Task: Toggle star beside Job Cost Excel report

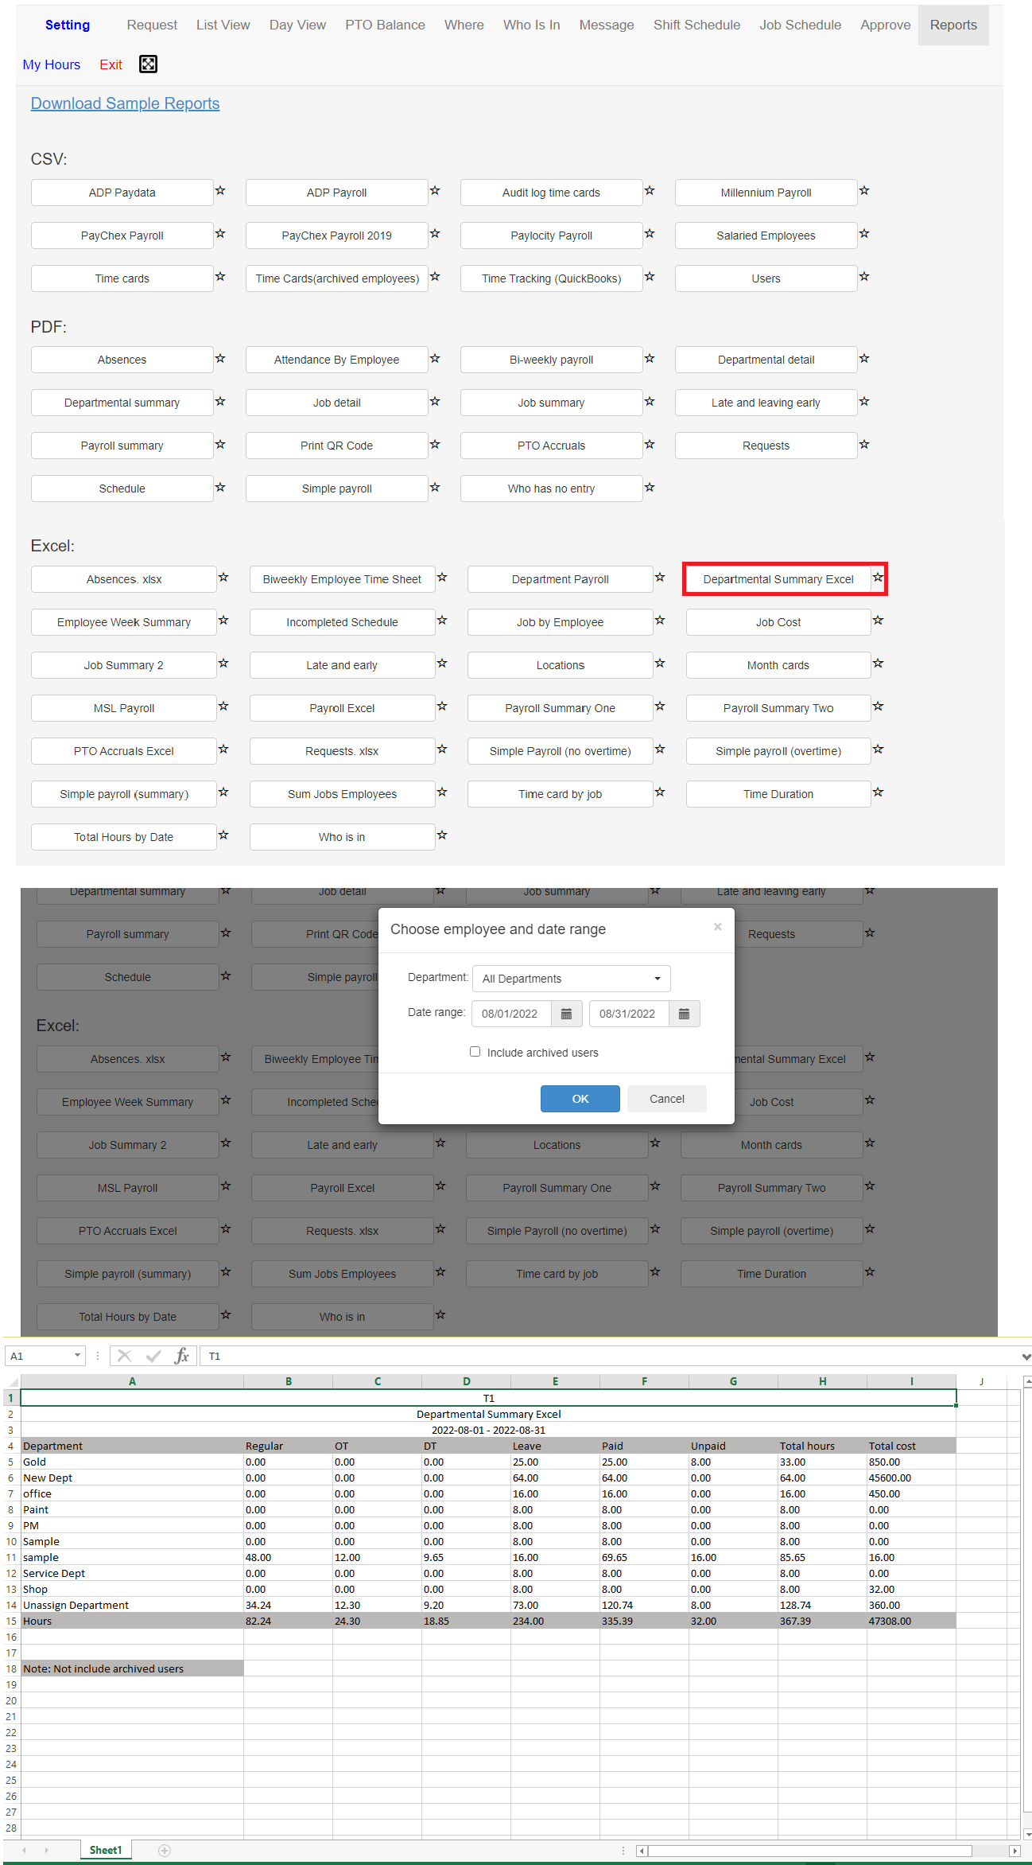Action: tap(878, 621)
